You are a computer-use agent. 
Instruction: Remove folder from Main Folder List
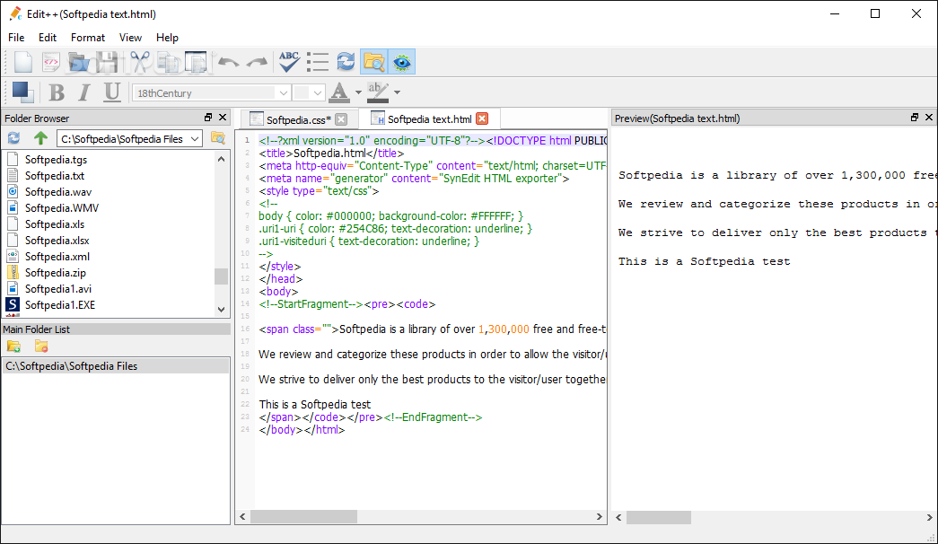(41, 346)
